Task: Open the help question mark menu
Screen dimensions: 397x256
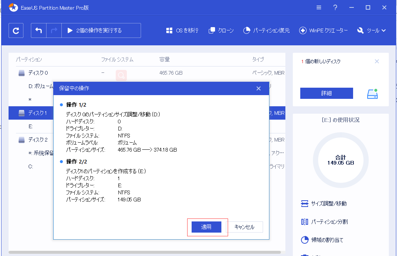Action: pos(335,7)
